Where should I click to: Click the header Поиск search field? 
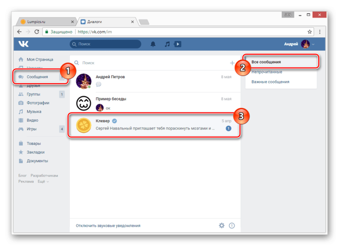[x=106, y=44]
